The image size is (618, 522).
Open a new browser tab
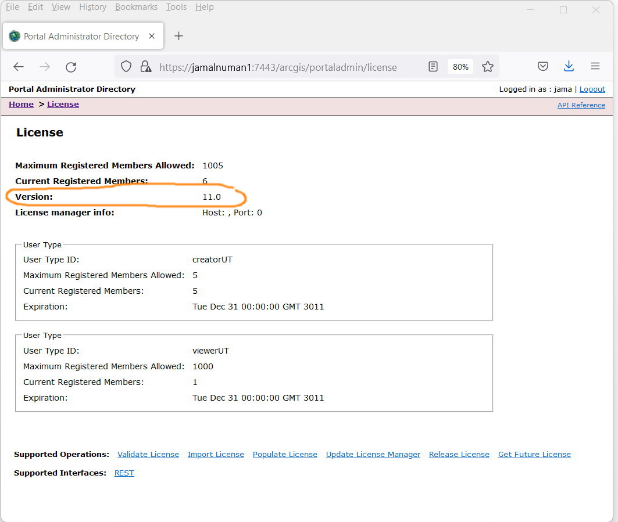tap(178, 36)
